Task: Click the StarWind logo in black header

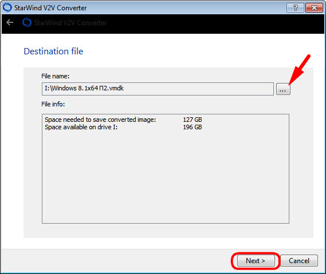Action: pos(27,22)
